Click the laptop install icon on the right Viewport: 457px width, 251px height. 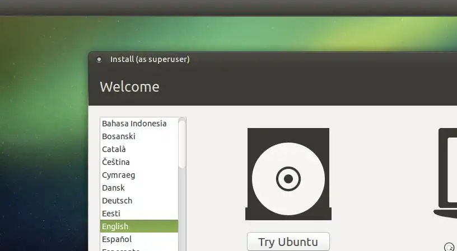tap(446, 173)
